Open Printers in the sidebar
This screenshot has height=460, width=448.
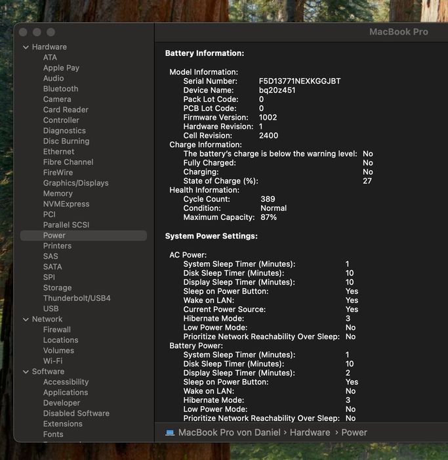[57, 246]
